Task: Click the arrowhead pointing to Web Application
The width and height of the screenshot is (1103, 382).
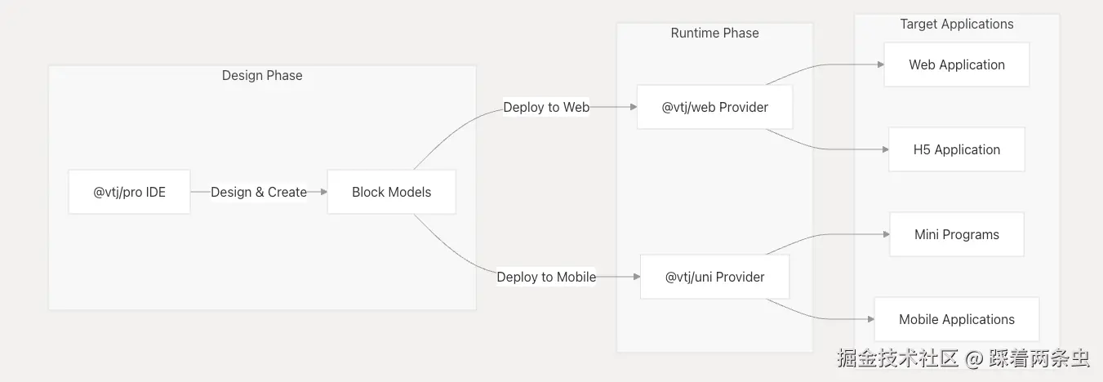Action: click(879, 64)
